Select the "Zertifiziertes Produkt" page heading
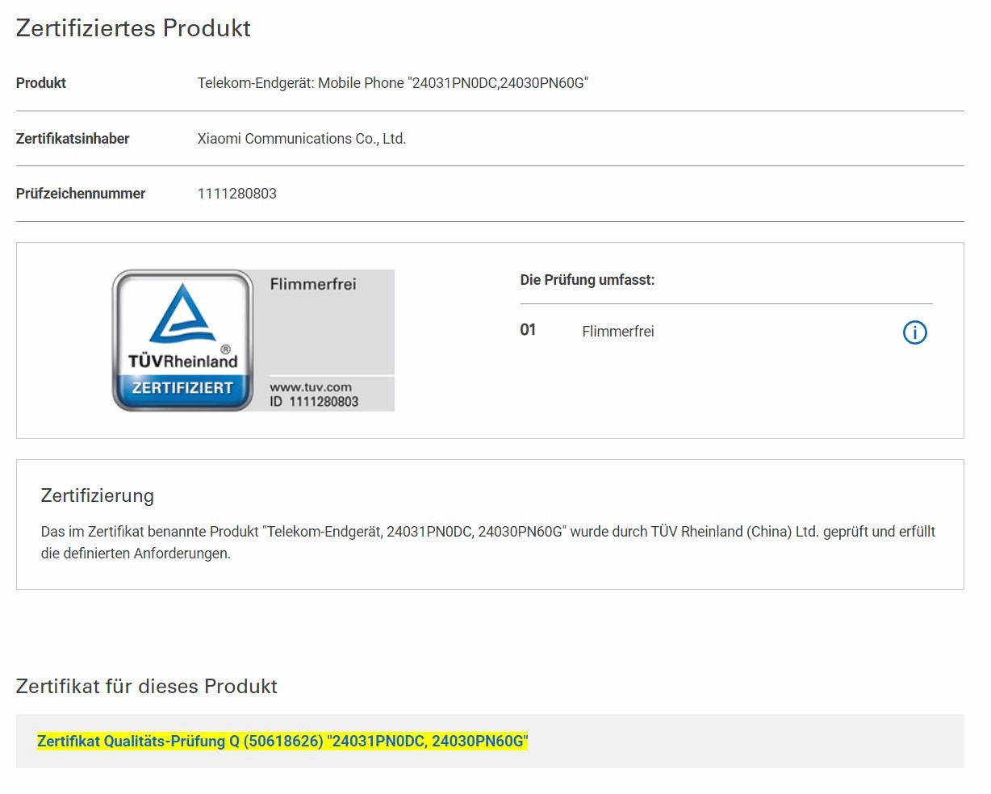The image size is (991, 794). [133, 28]
